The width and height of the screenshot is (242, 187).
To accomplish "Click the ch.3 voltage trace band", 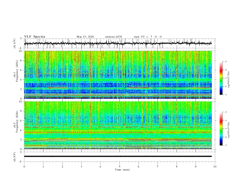I will click(118, 156).
